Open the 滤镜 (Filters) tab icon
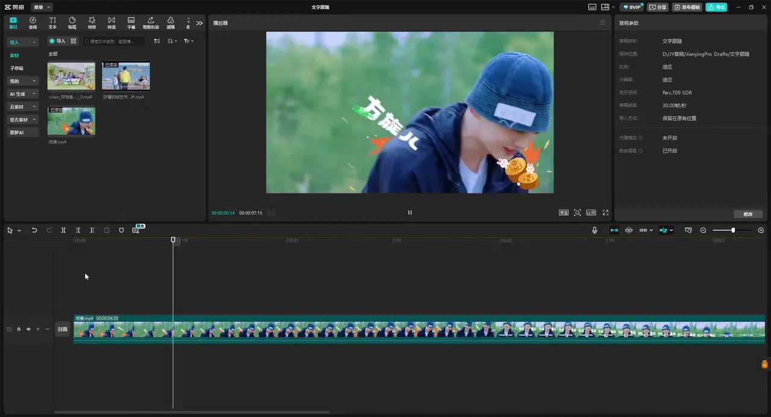The image size is (771, 417). (x=170, y=22)
